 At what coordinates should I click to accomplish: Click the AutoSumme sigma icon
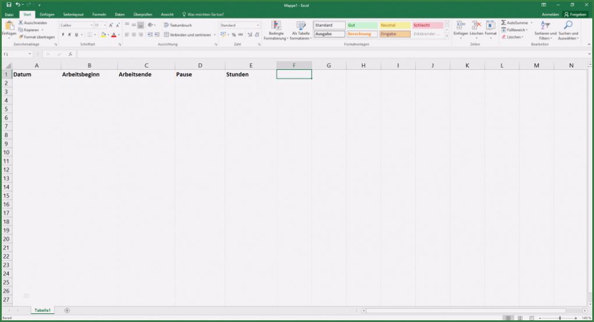tap(504, 23)
